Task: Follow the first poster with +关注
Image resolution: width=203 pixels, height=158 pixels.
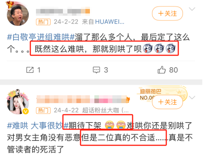Action: coord(167,13)
